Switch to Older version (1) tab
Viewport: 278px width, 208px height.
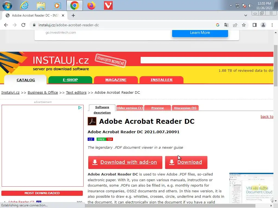pos(130,108)
